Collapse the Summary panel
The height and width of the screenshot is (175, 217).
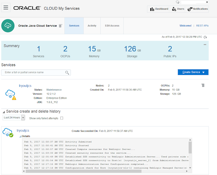click(x=205, y=45)
